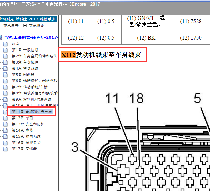Image resolution: width=210 pixels, height=191 pixels.
Task: Click table cell (12) 0.5
Action: 106,38
